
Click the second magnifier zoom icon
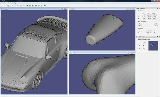pos(21,6)
